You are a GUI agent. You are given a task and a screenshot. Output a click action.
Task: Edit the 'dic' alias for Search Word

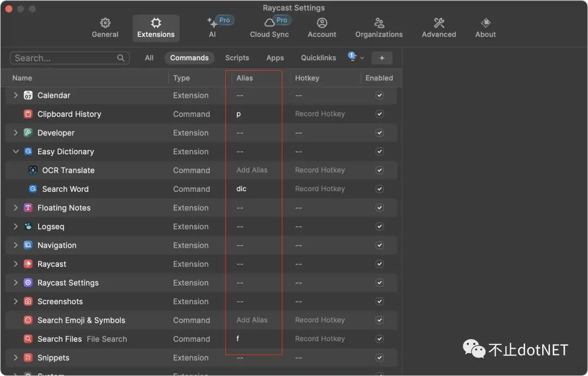(x=242, y=189)
